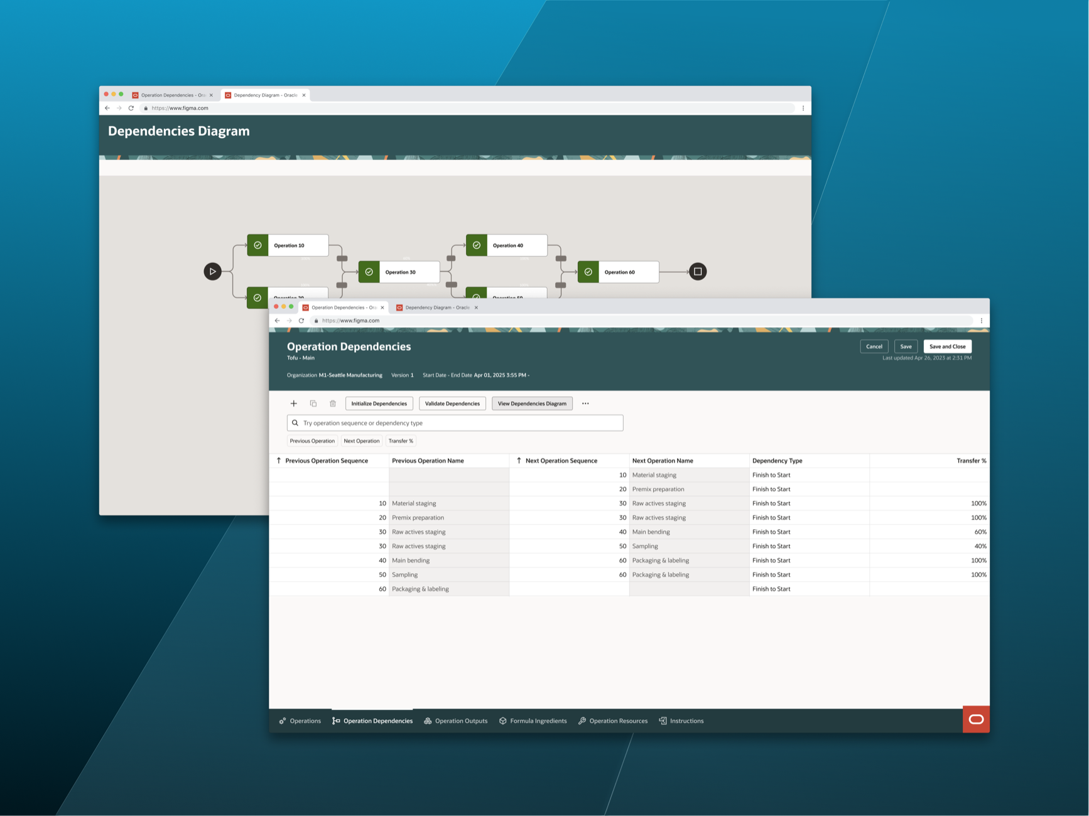The image size is (1089, 816).
Task: Click the search magnifier icon
Action: pos(295,423)
